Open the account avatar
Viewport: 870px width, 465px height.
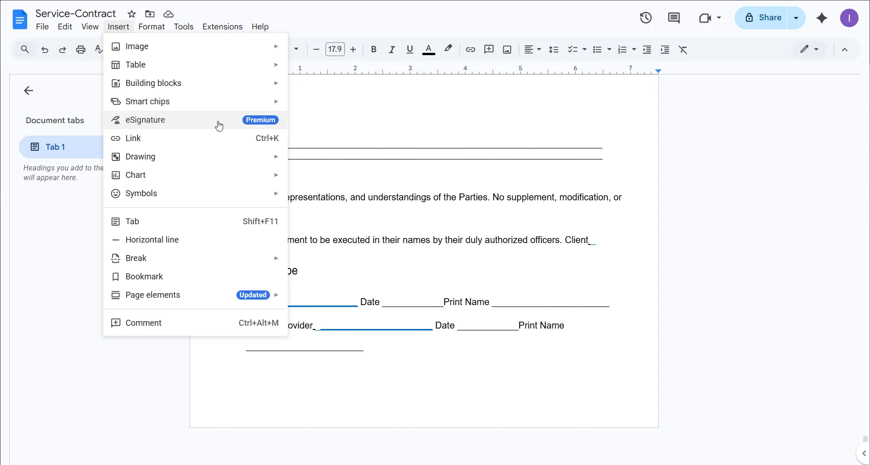[849, 18]
